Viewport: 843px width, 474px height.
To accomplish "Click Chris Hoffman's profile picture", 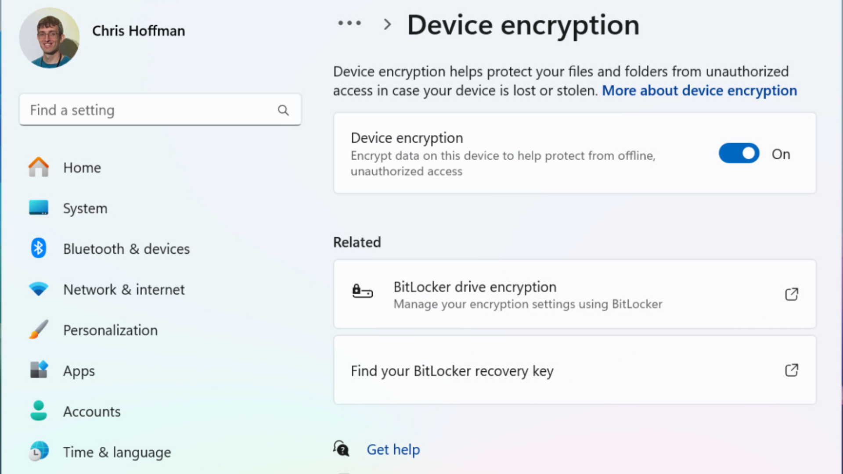I will (49, 38).
